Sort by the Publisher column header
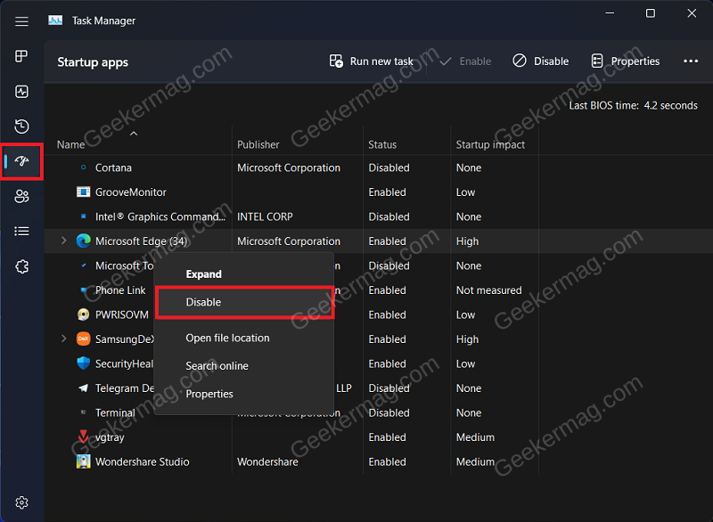The height and width of the screenshot is (522, 713). pyautogui.click(x=258, y=144)
